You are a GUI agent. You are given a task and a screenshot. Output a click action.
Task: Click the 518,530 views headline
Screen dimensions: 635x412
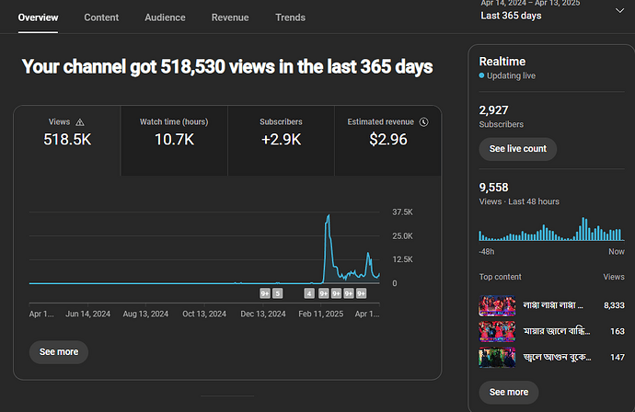[x=227, y=67]
